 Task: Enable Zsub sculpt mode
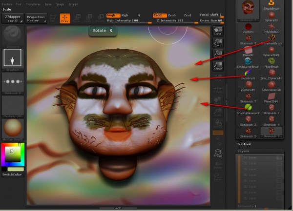[172, 15]
